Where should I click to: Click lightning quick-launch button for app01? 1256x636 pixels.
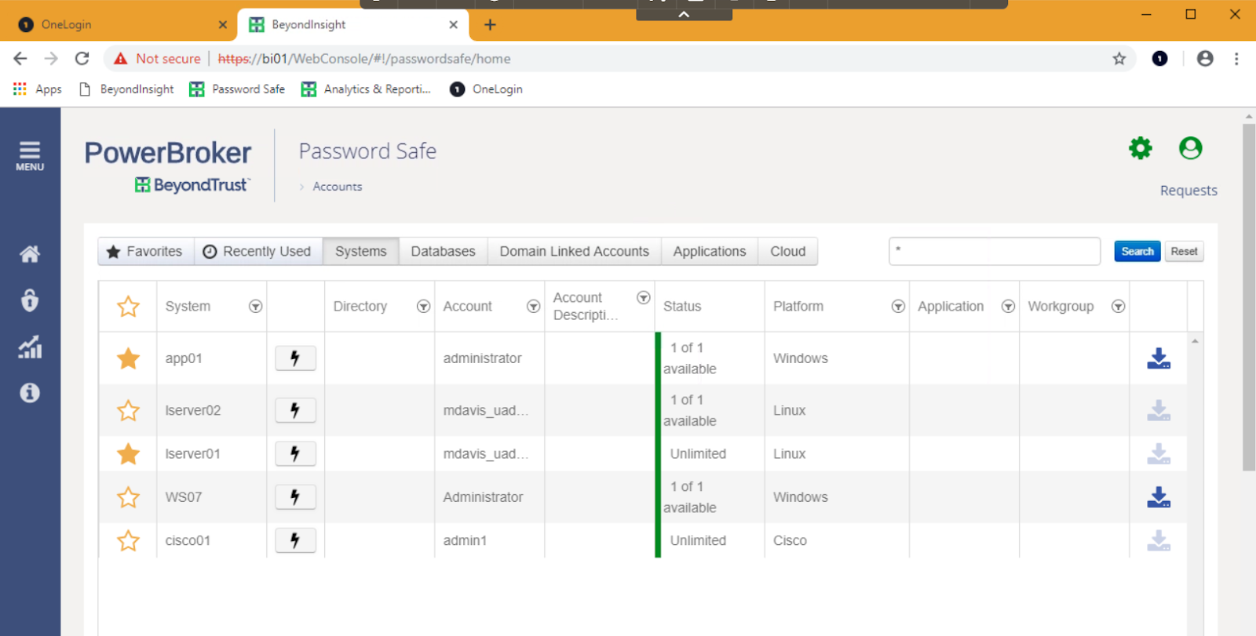pos(295,358)
